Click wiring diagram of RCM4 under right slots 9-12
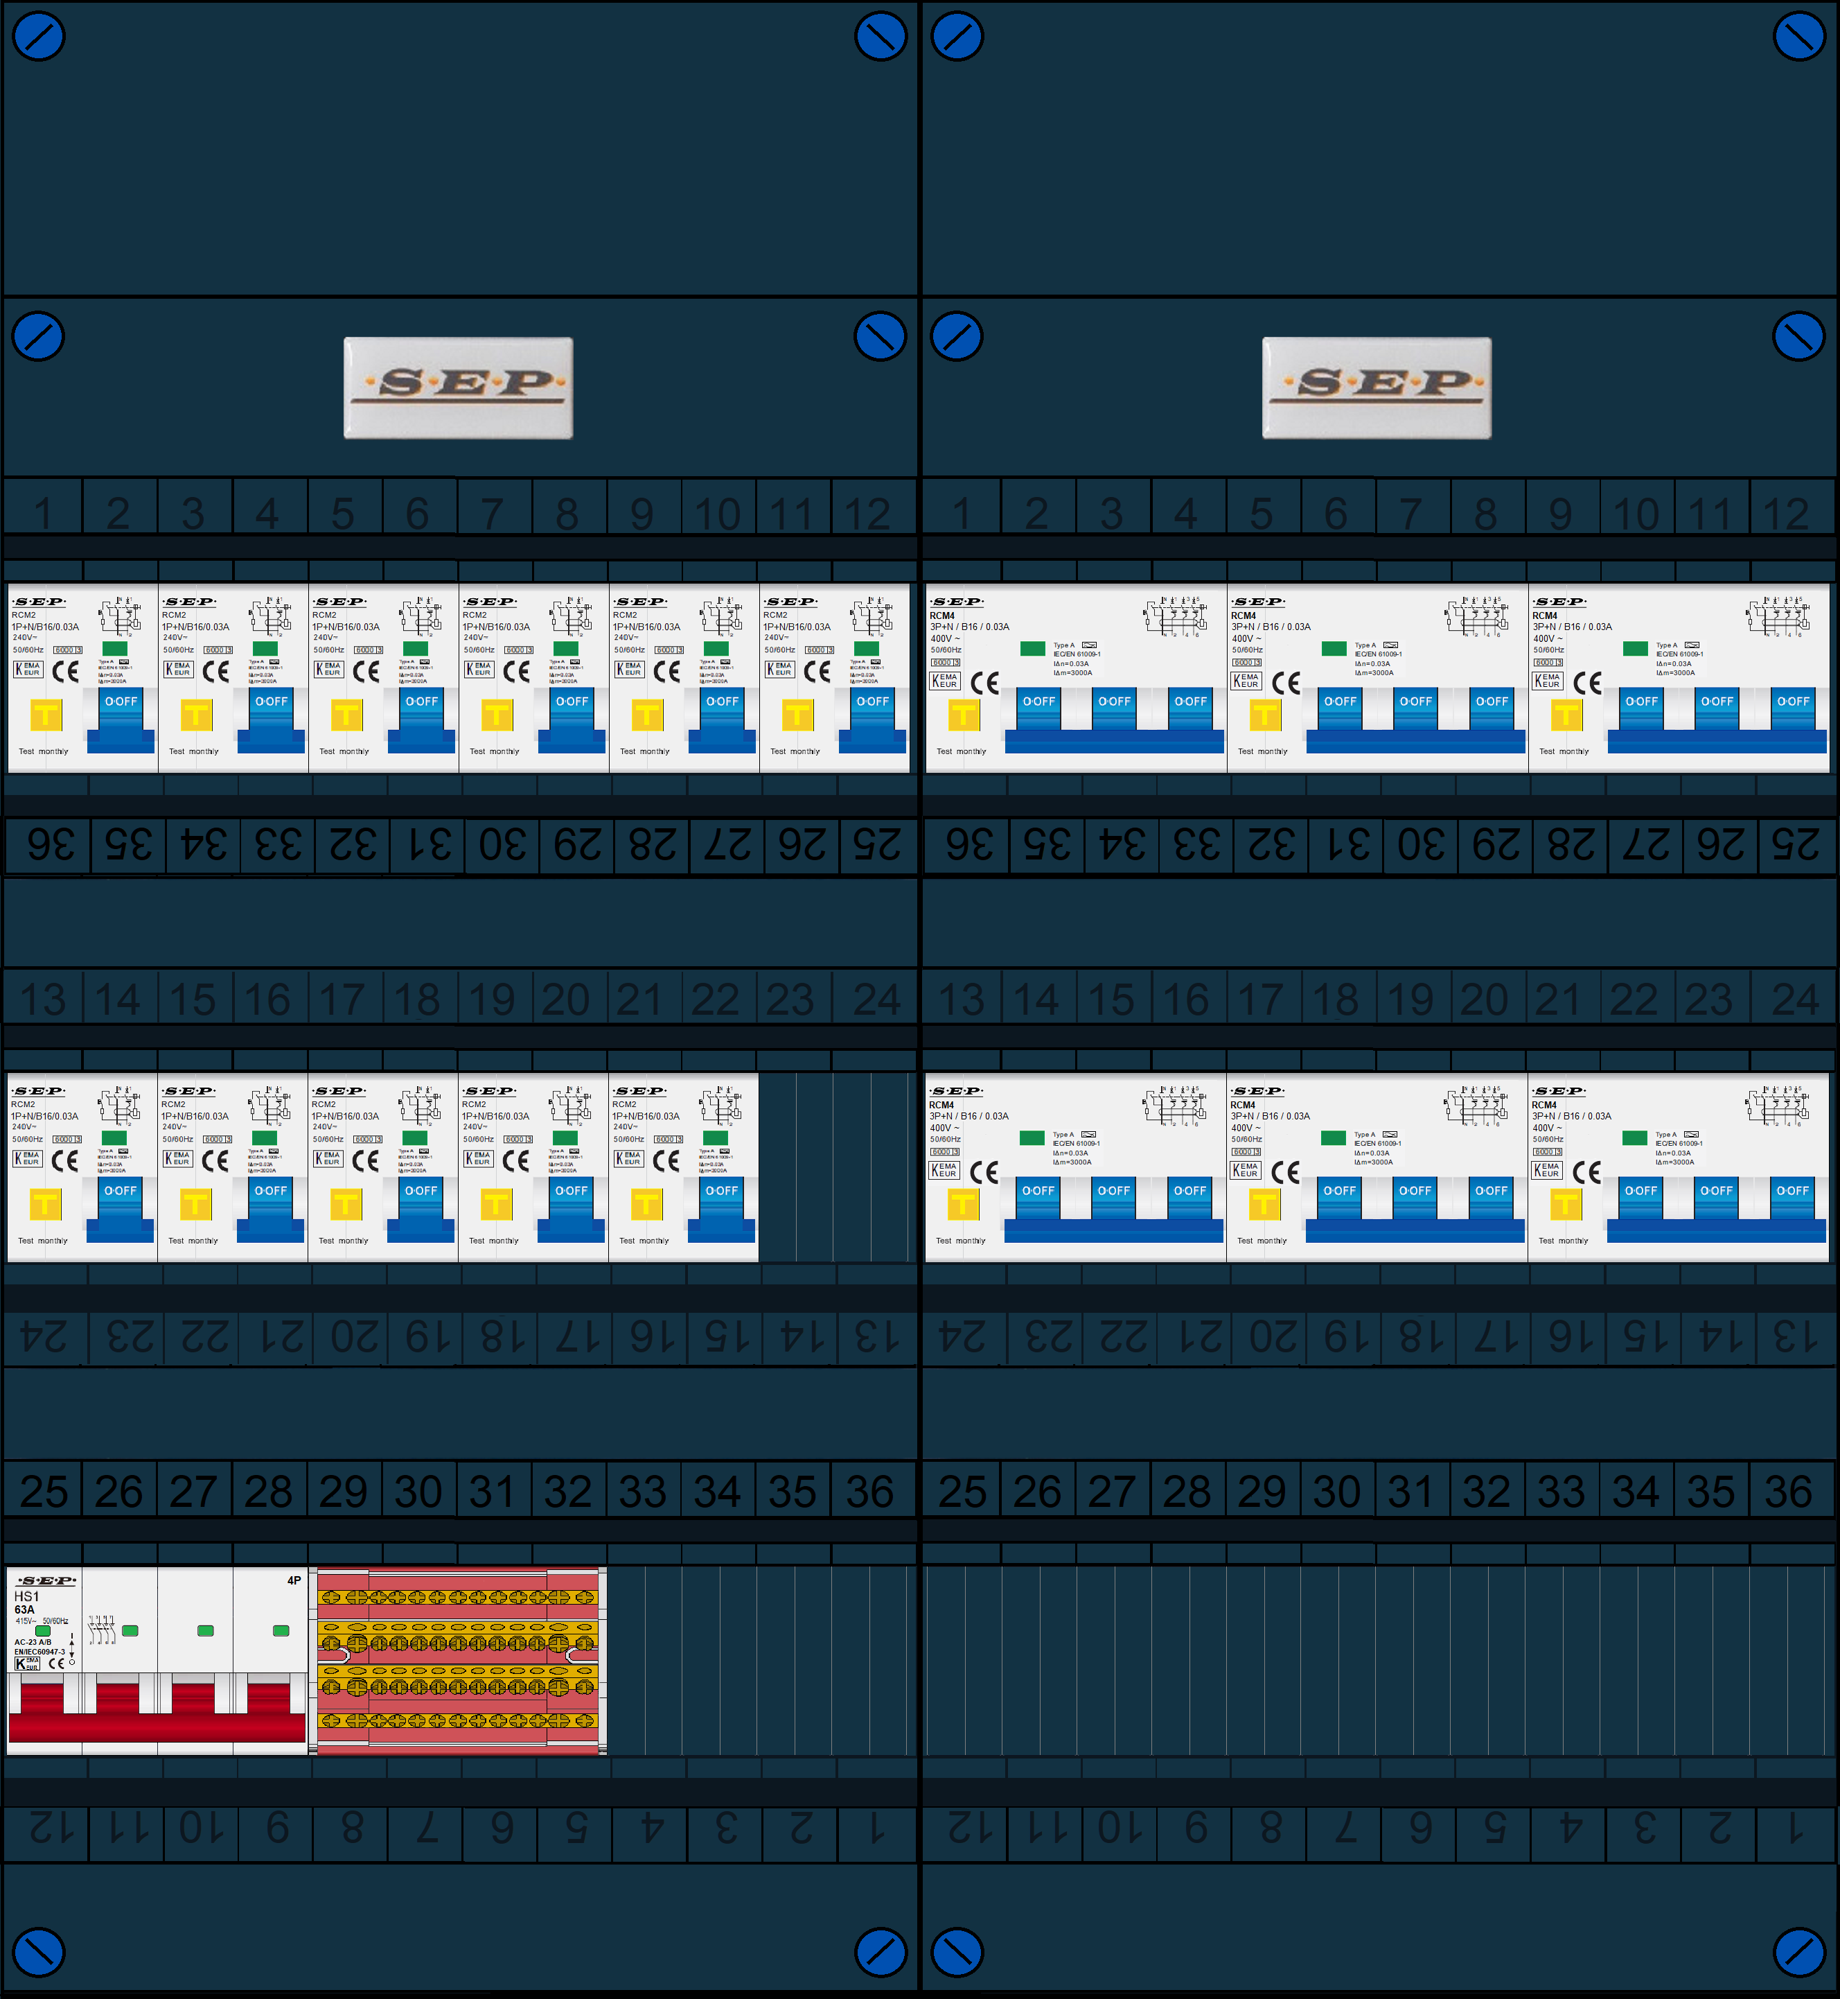The width and height of the screenshot is (1840, 1999). pyautogui.click(x=1777, y=618)
